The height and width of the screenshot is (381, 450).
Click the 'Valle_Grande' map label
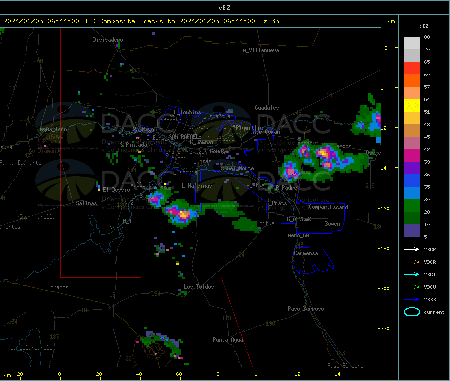(148, 184)
